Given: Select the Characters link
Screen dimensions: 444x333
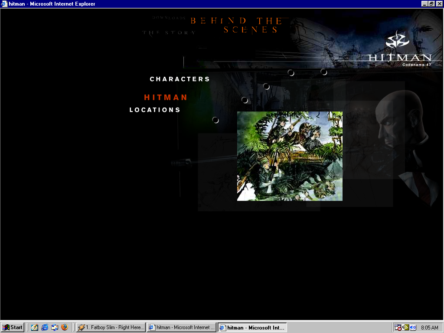Looking at the screenshot, I should (x=180, y=79).
